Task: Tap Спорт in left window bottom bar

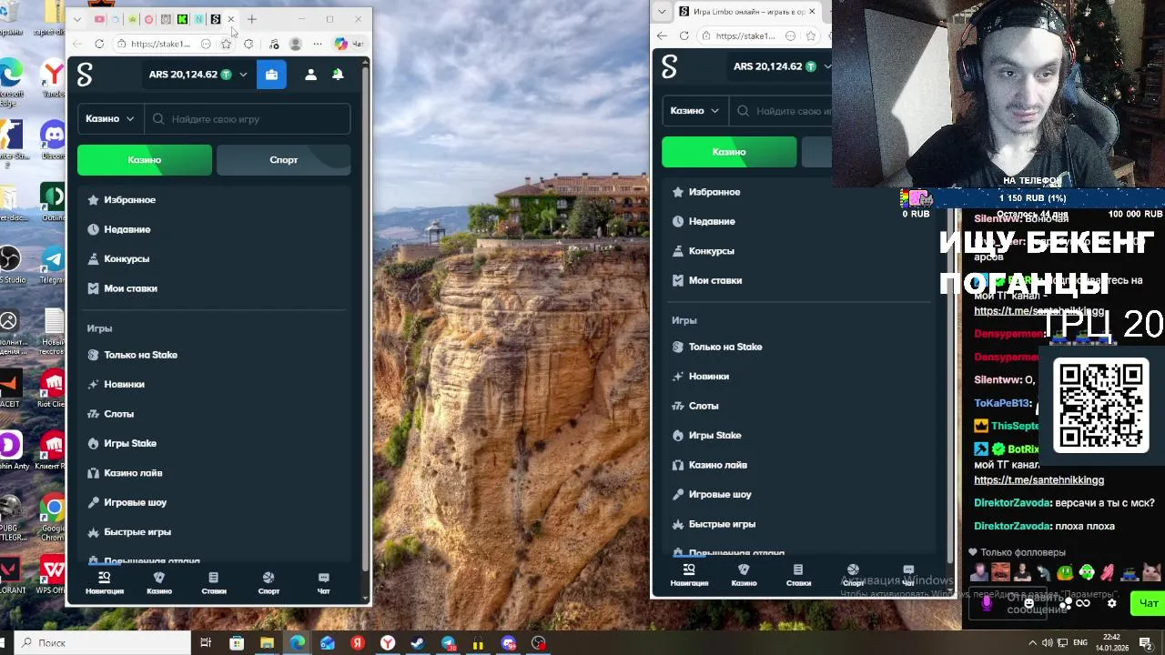Action: (268, 583)
